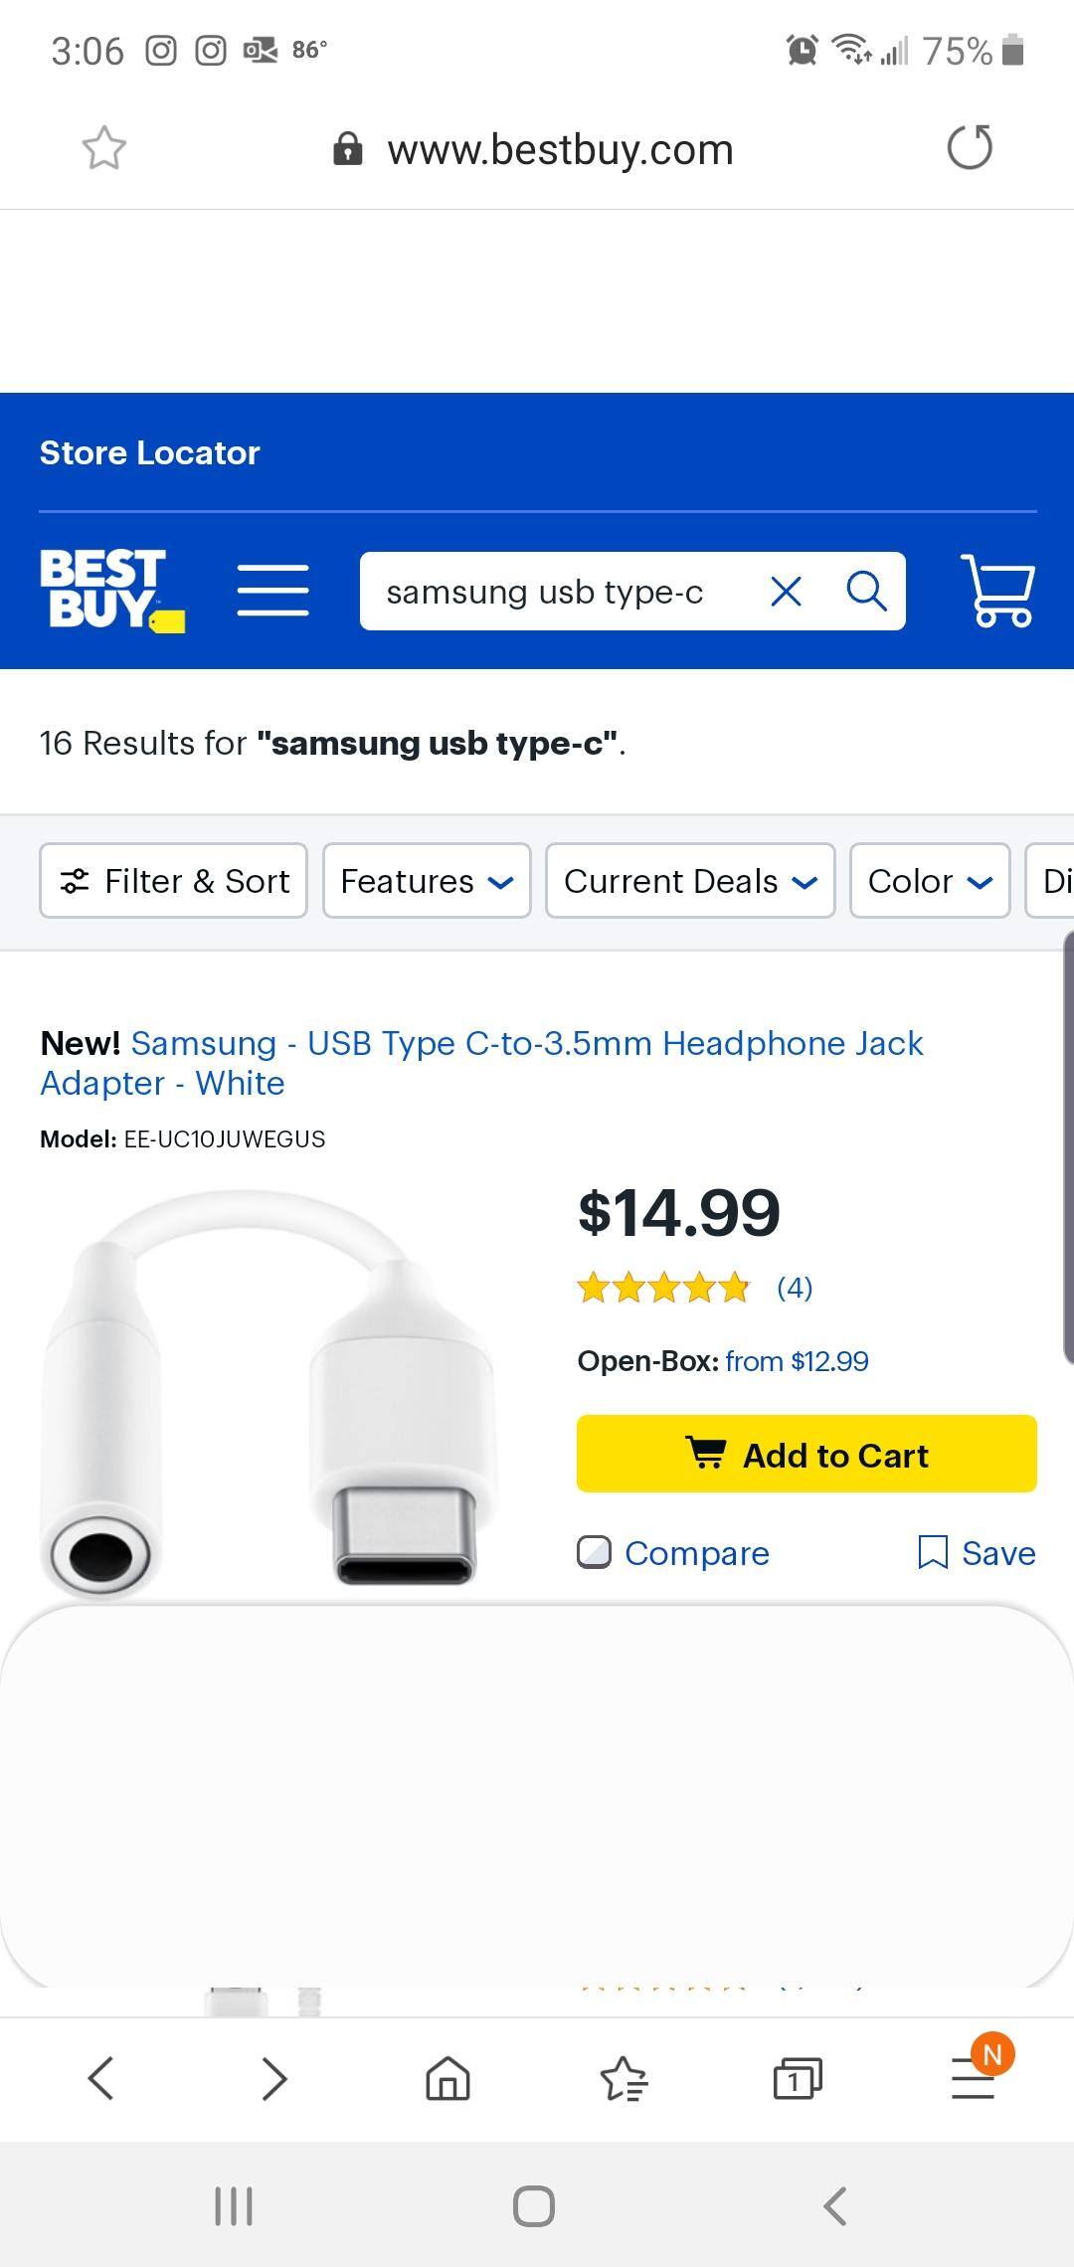Open browser bookmarks list
Screen dimensions: 1074x2267
pyautogui.click(x=624, y=2078)
